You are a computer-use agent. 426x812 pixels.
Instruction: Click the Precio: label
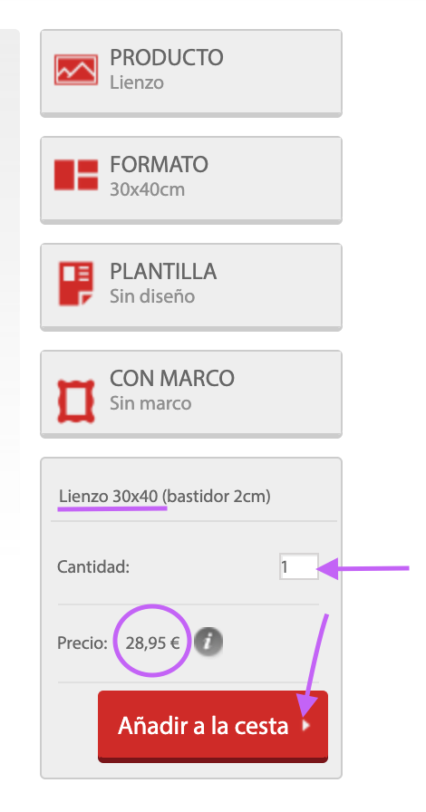click(x=82, y=643)
